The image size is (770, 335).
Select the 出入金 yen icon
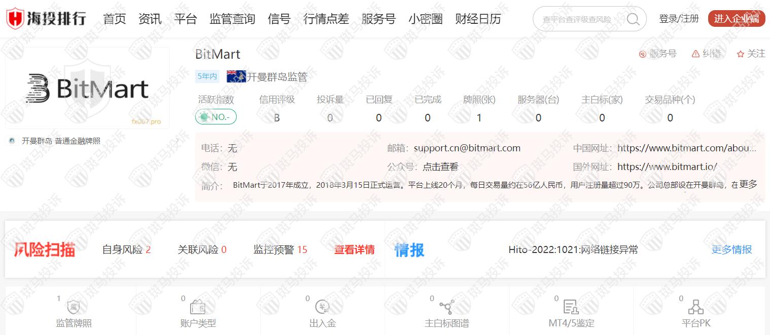point(322,307)
